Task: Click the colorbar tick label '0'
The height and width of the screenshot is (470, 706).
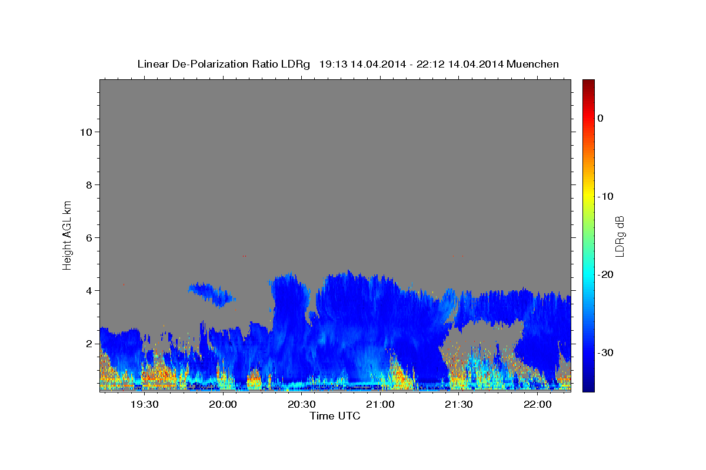Action: tap(601, 118)
